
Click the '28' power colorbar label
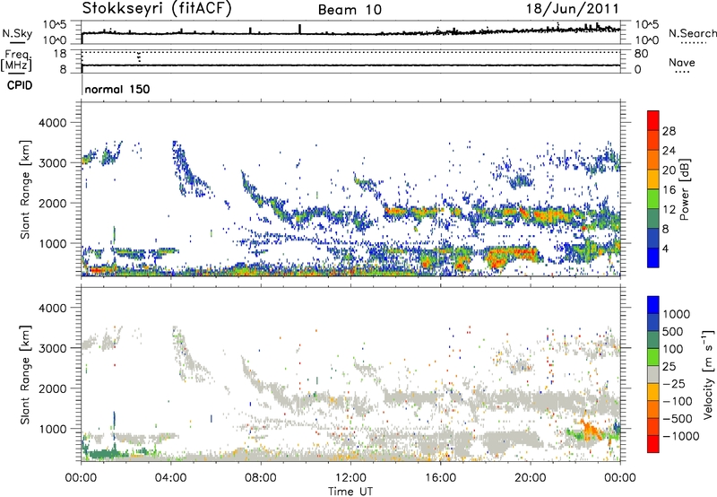669,131
